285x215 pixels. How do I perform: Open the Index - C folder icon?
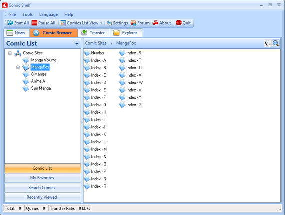click(87, 75)
